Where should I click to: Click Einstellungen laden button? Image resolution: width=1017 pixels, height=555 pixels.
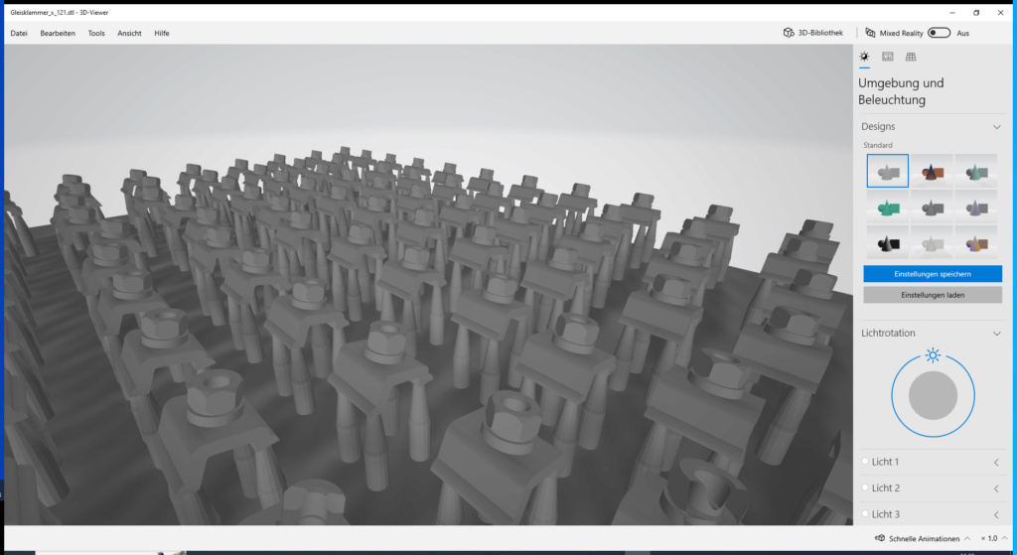coord(932,295)
